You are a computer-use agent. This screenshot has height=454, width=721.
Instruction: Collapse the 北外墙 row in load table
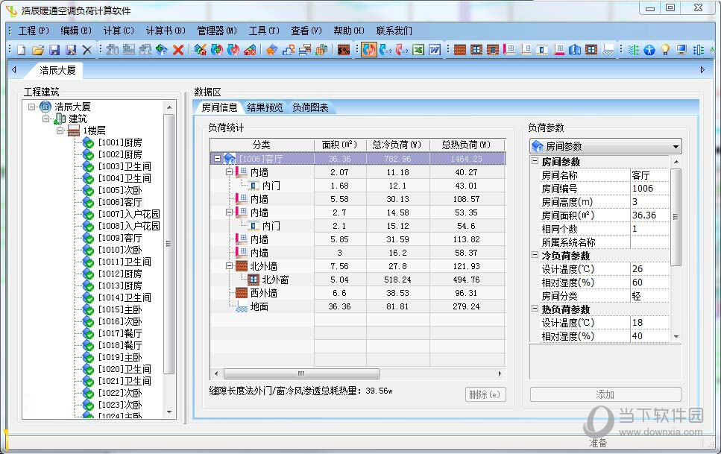(229, 266)
